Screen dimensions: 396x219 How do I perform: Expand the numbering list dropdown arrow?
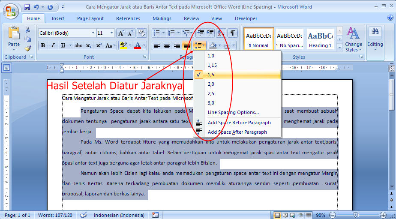pyautogui.click(x=178, y=33)
